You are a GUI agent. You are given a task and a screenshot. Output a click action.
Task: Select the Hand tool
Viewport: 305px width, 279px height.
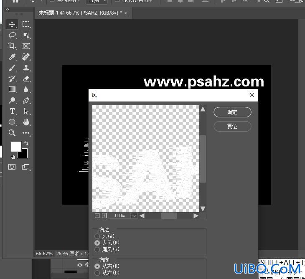(26, 122)
